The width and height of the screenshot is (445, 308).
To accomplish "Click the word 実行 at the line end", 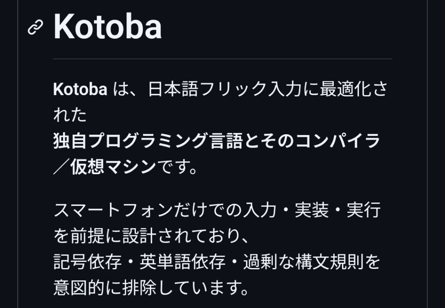I will click(363, 211).
